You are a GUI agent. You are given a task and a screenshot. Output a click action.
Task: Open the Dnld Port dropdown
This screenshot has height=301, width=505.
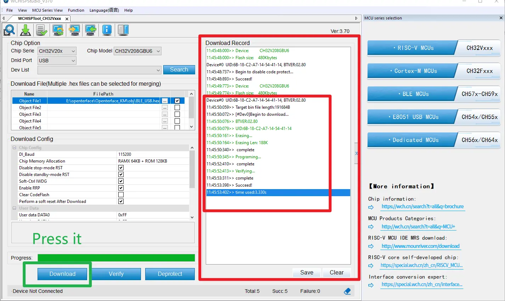[x=57, y=61]
